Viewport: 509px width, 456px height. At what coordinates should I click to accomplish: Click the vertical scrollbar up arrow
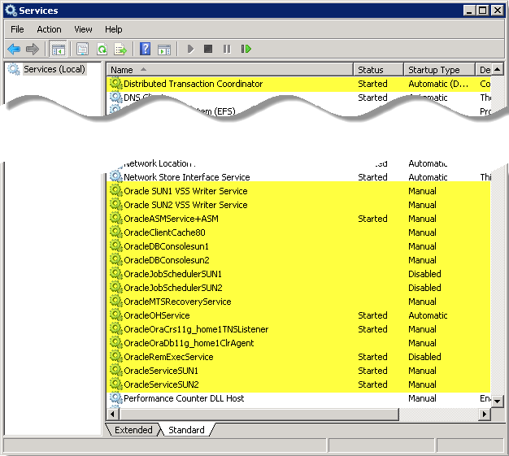tap(498, 69)
